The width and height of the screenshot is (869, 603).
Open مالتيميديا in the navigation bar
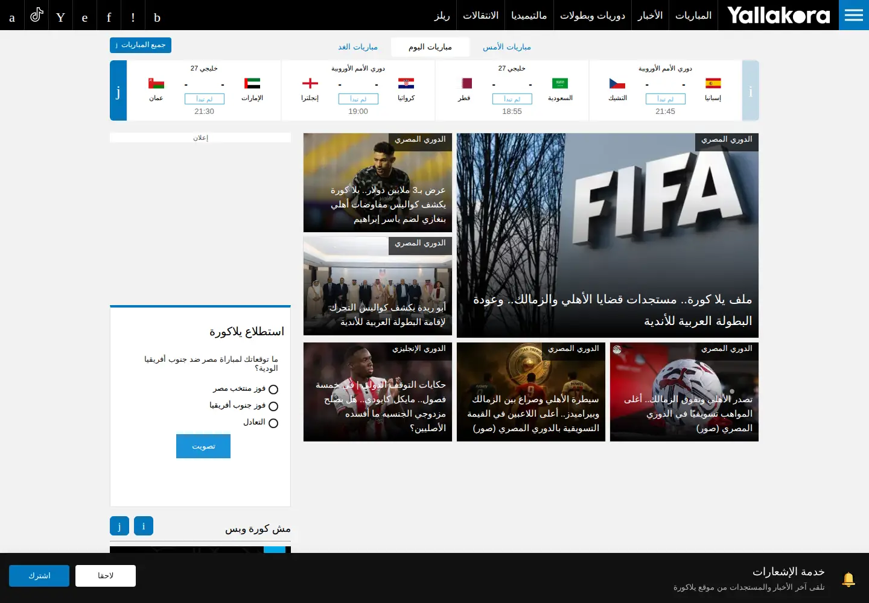[x=529, y=15]
